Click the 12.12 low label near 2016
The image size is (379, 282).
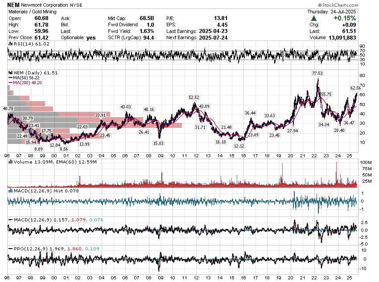pos(239,146)
